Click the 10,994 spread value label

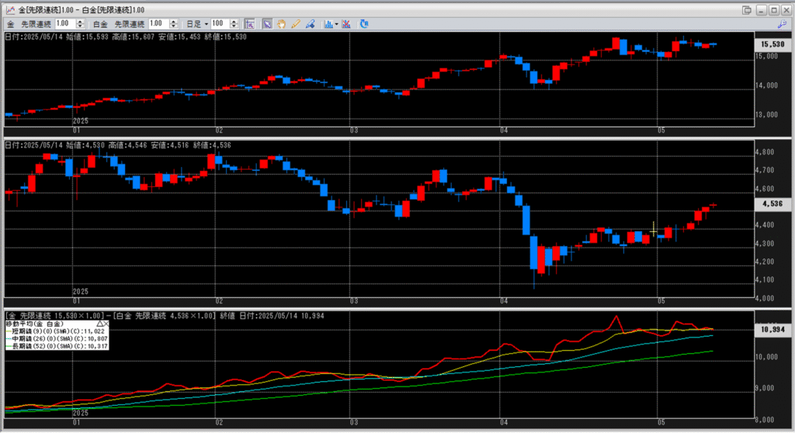tap(772, 330)
